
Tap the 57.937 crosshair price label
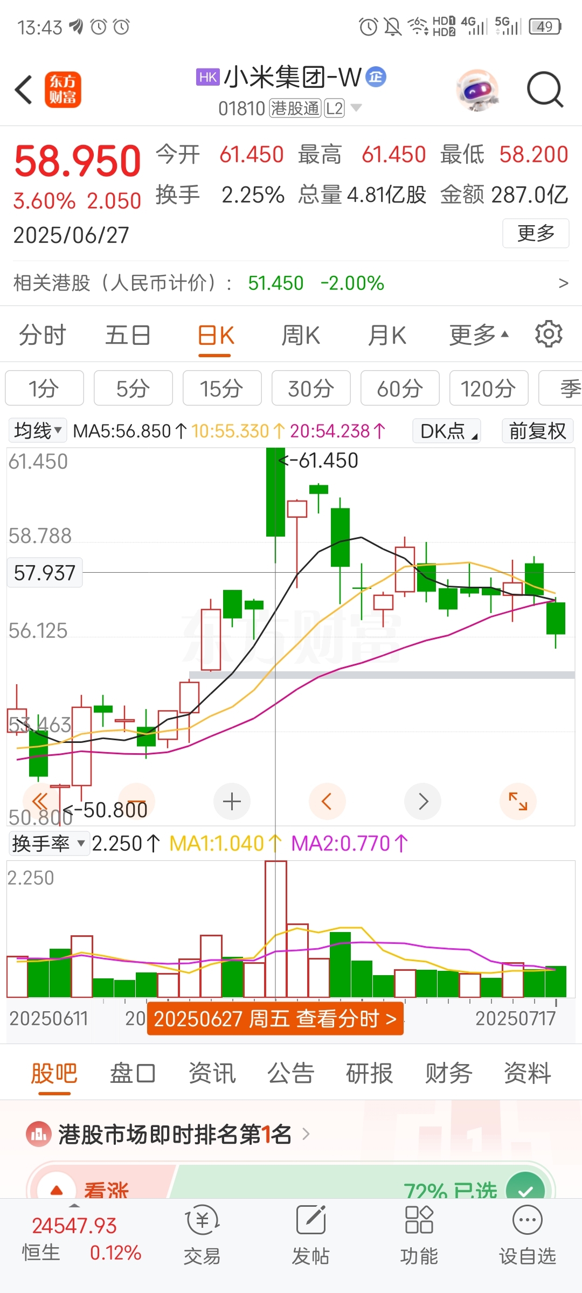click(x=45, y=573)
